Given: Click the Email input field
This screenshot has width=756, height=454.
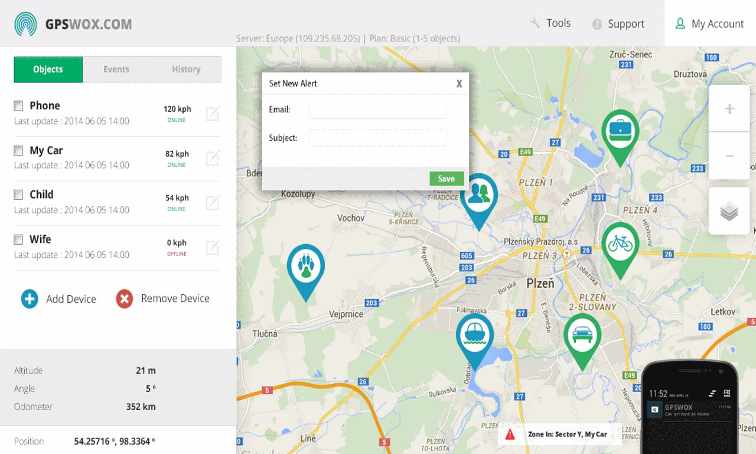Looking at the screenshot, I should click(x=377, y=109).
